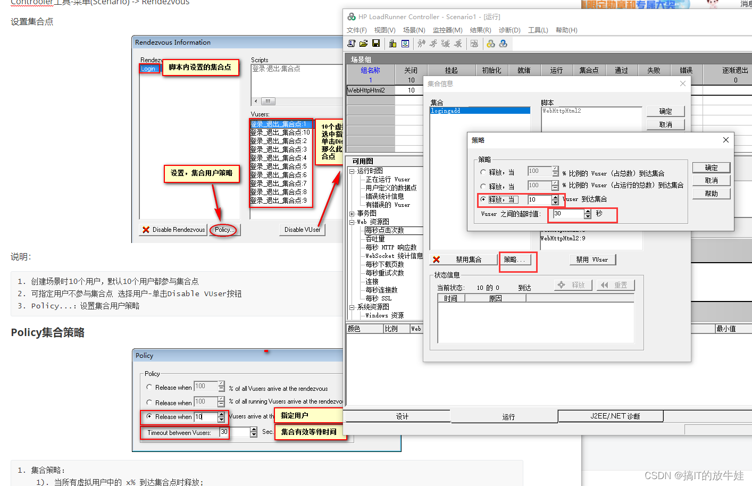Viewport: 752px width, 486px height.
Task: Collapse the 系统资源图 tree node
Action: point(352,307)
